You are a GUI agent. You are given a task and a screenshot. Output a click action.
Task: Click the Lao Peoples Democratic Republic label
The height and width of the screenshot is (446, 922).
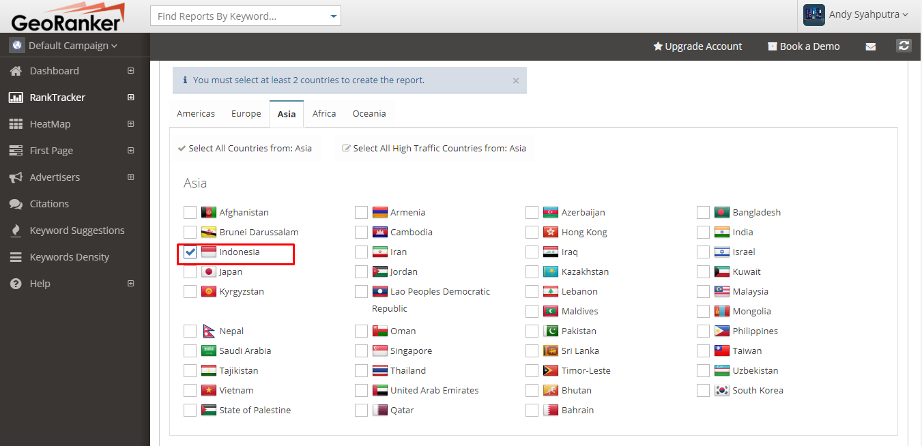(x=431, y=300)
